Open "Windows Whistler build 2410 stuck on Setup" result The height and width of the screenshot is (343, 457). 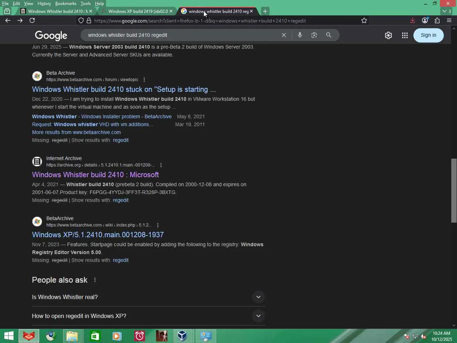[124, 89]
